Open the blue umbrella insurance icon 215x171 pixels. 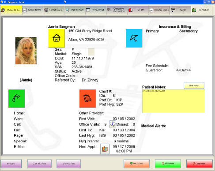[134, 38]
